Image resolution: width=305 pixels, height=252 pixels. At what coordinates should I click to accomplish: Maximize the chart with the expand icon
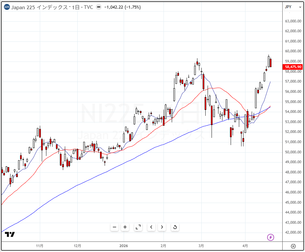138,227
